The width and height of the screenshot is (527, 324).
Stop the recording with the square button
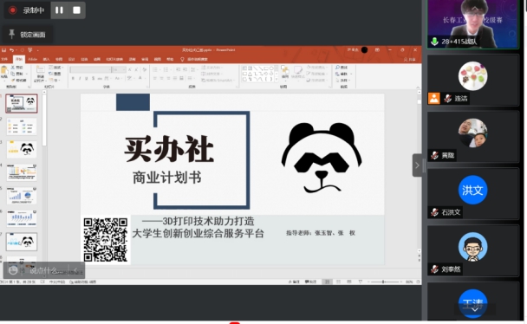tap(76, 10)
